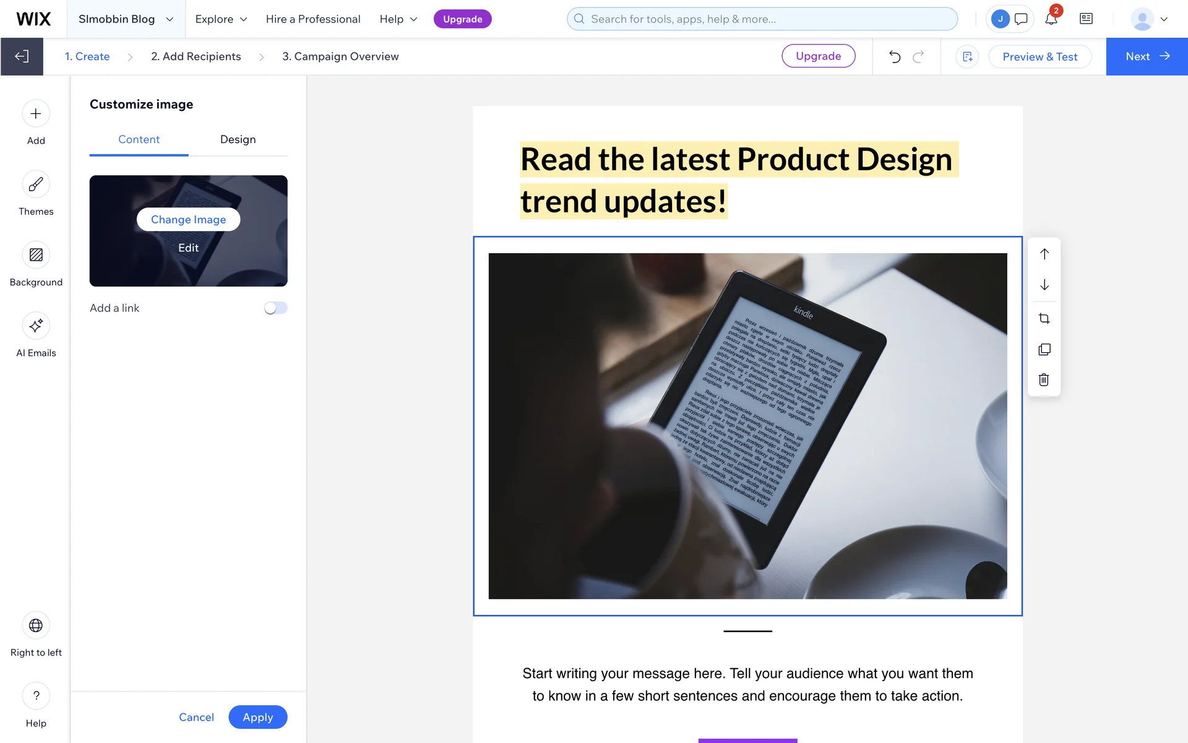Enable the Add a link toggle
Screen dimensions: 1188x743
[x=275, y=308]
